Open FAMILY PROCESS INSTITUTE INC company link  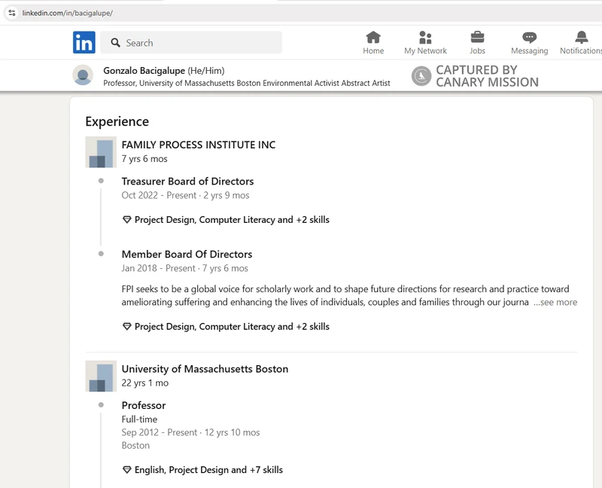[199, 145]
